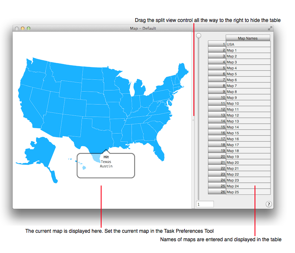This screenshot has width=295, height=253.
Task: Select the Map 13 name cell
Action: (x=248, y=121)
